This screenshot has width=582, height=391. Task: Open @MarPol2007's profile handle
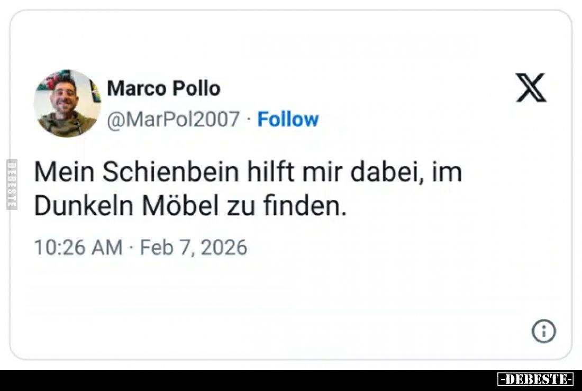coord(175,120)
